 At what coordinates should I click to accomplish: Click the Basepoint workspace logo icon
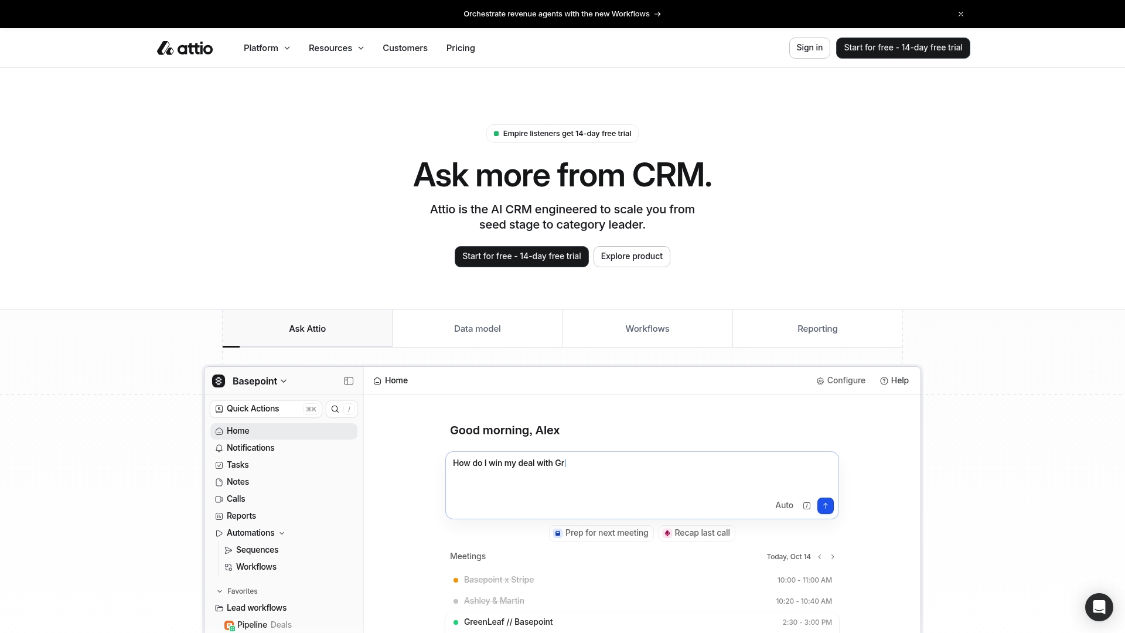(x=219, y=381)
